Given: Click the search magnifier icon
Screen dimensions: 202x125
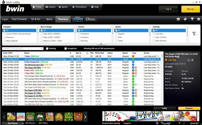Looking at the screenshot, I should [x=42, y=48].
